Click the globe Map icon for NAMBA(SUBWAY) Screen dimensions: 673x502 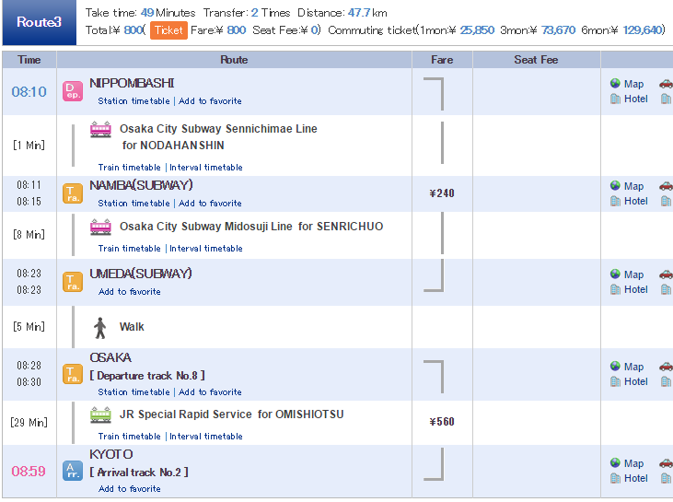(x=615, y=185)
